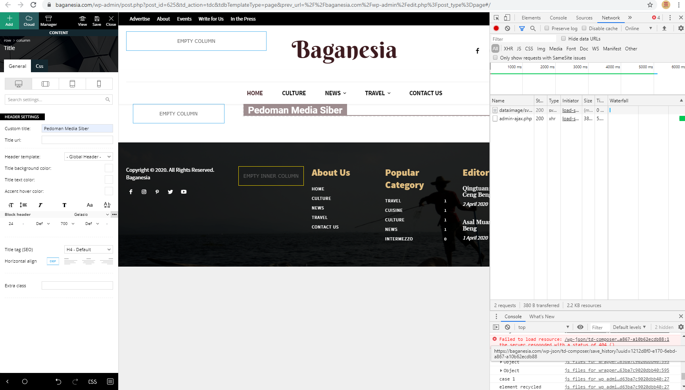Enable Preserve log checkbox
685x390 pixels.
tap(547, 28)
